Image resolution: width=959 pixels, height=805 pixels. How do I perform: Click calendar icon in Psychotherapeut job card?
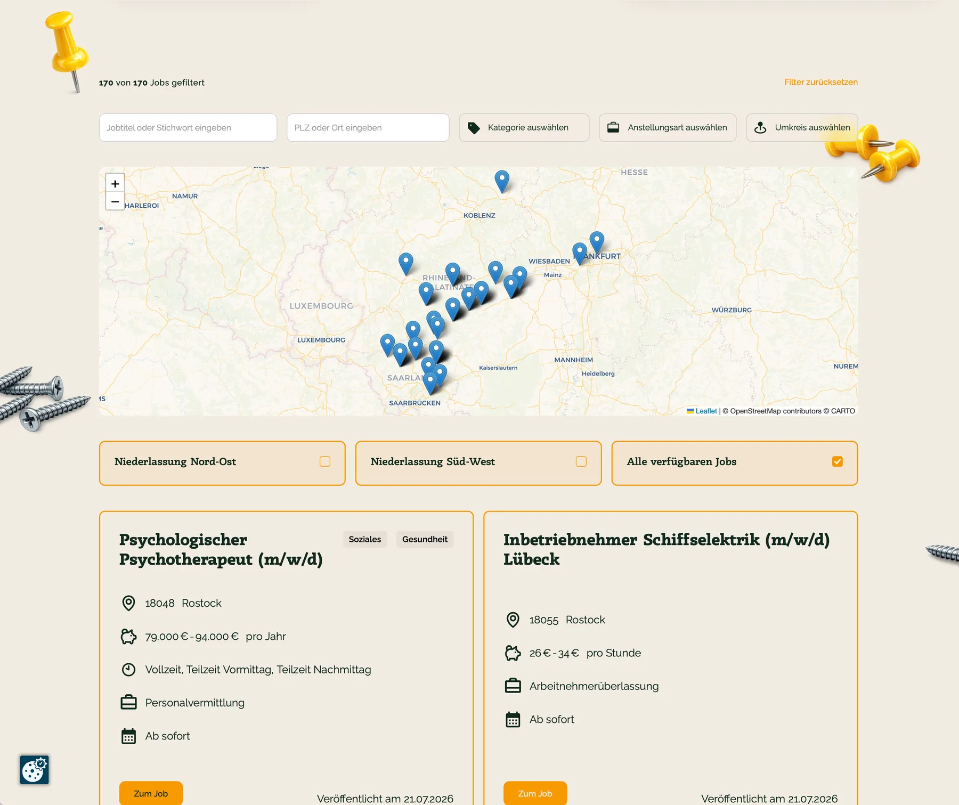pos(128,736)
